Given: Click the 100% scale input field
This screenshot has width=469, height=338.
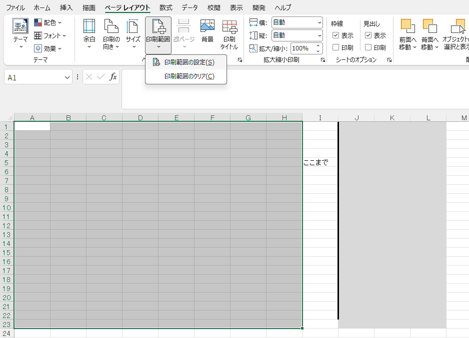Looking at the screenshot, I should 302,48.
